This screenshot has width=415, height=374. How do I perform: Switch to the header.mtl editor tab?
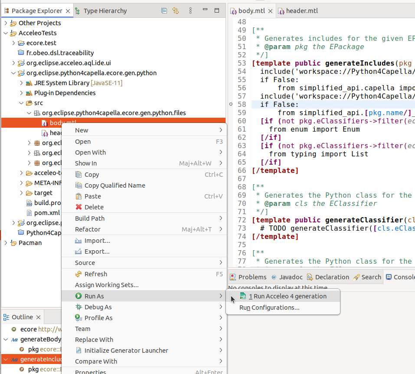point(301,11)
